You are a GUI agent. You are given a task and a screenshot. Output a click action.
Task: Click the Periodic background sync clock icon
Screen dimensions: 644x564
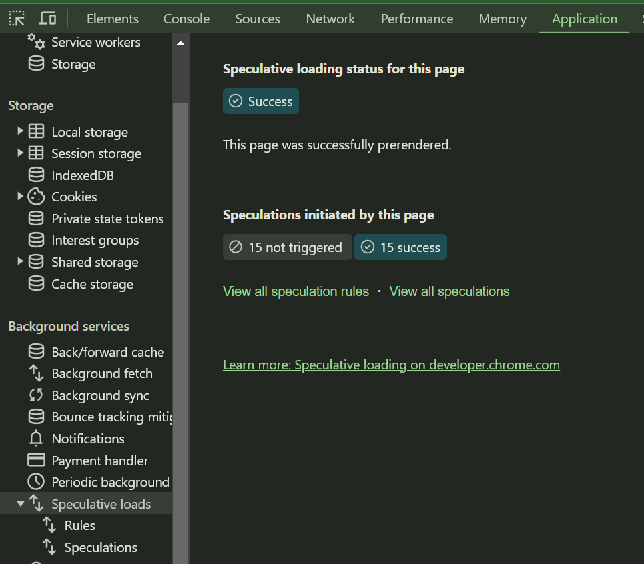pos(36,482)
